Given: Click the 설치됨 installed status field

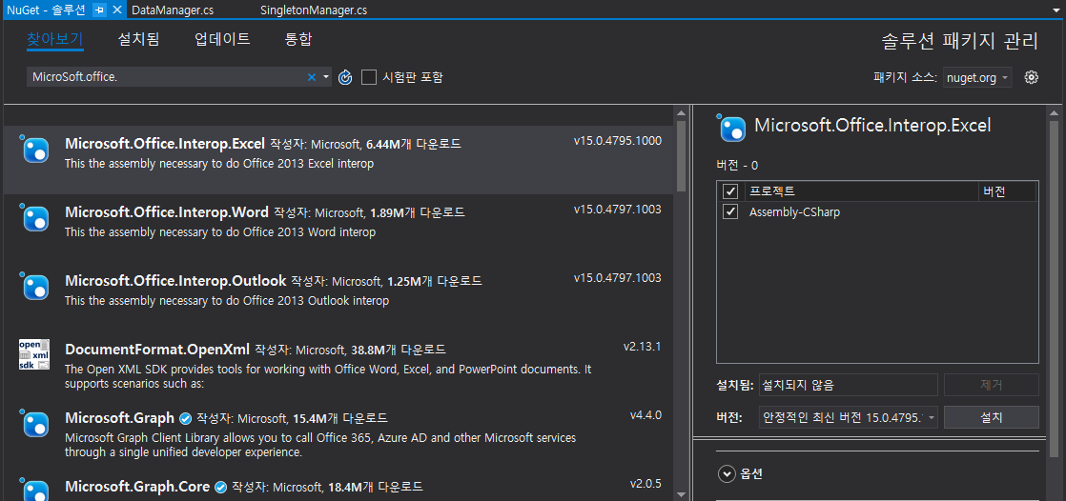Looking at the screenshot, I should pyautogui.click(x=848, y=385).
